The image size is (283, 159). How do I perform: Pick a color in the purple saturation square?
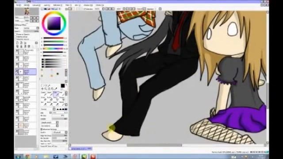(x=54, y=23)
